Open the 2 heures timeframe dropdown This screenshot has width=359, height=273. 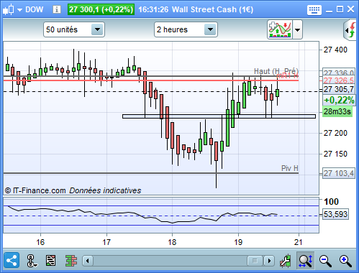[186, 29]
